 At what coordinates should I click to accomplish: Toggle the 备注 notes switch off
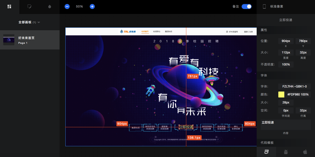click(247, 7)
